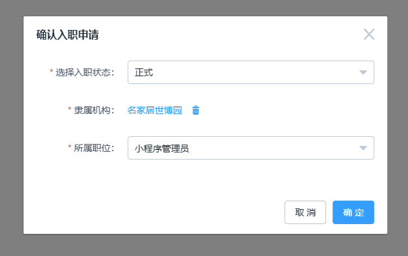The width and height of the screenshot is (408, 256).
Task: Click the red asterisk beside 选择入职状态
Action: point(51,71)
